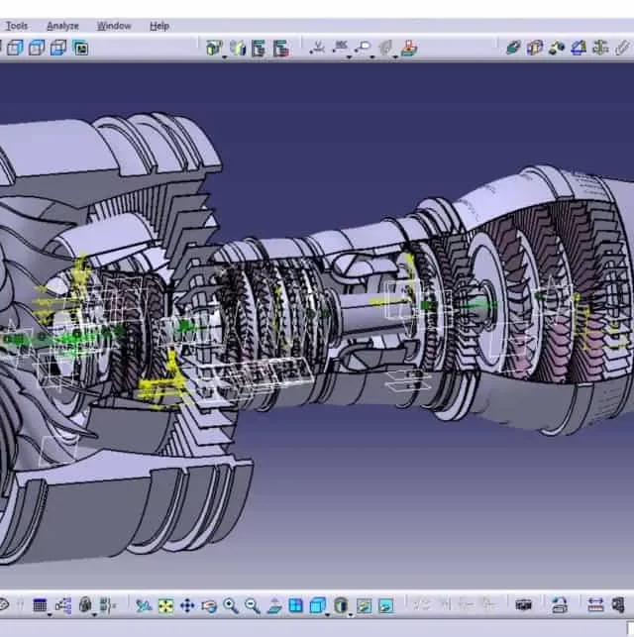Click the first blue cube view icon
The width and height of the screenshot is (634, 637).
(x=16, y=48)
